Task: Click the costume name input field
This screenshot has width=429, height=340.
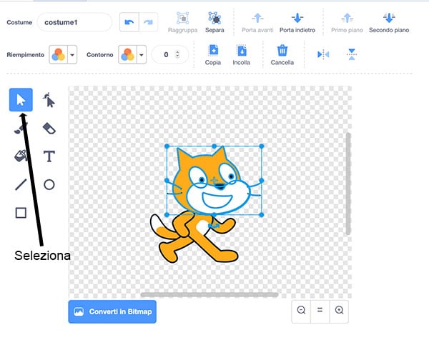Action: (x=74, y=22)
